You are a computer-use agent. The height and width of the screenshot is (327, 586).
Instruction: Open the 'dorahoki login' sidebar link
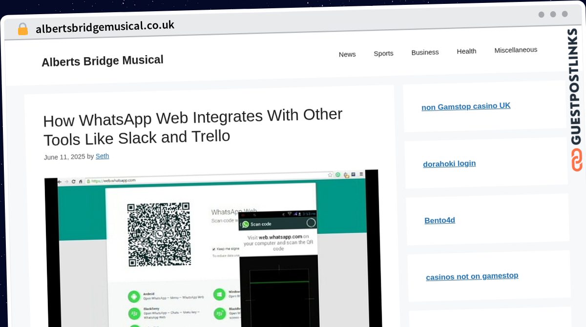(x=449, y=163)
